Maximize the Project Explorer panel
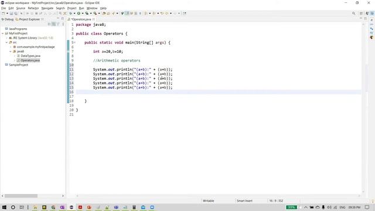375x211 pixels. point(63,19)
